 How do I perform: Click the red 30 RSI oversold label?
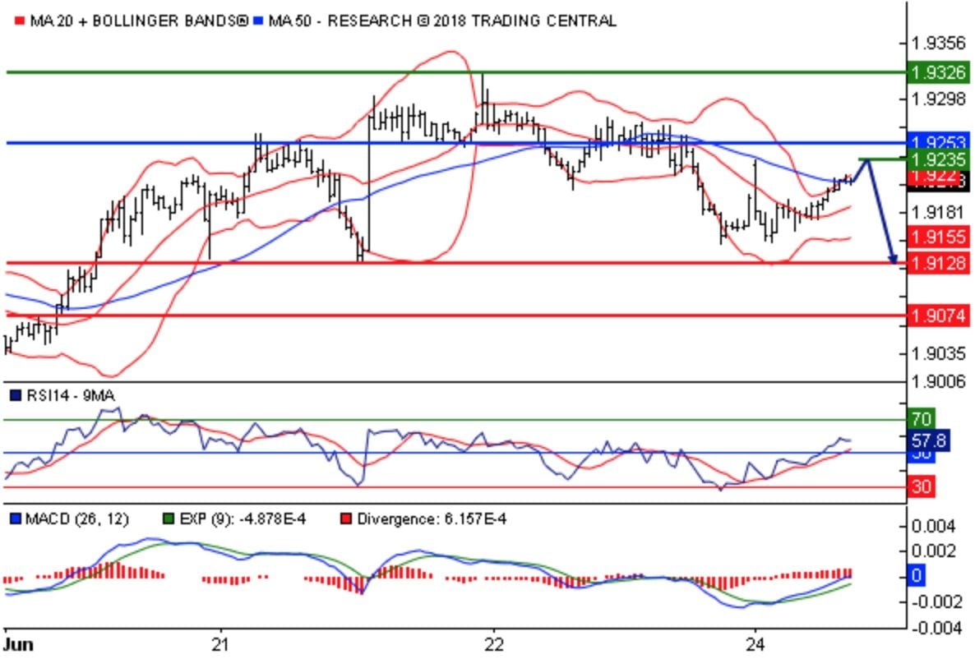pos(920,486)
